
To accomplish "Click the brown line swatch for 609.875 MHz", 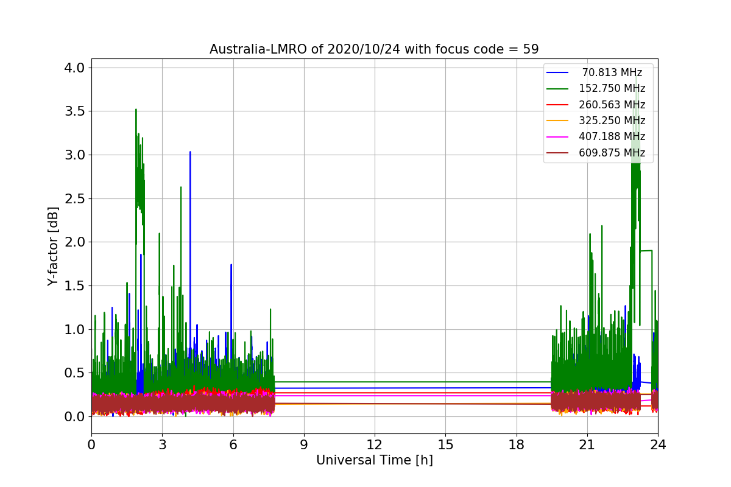I will point(558,153).
